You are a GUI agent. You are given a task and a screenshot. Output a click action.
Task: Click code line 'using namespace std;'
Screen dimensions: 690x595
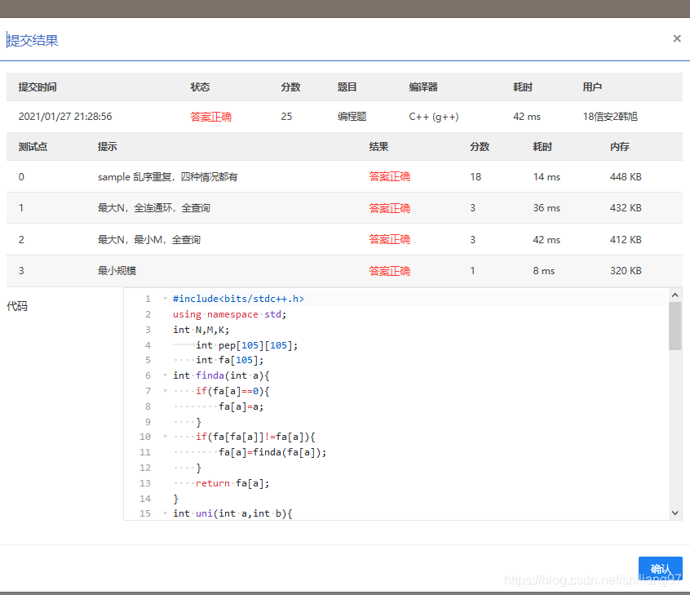pyautogui.click(x=229, y=314)
